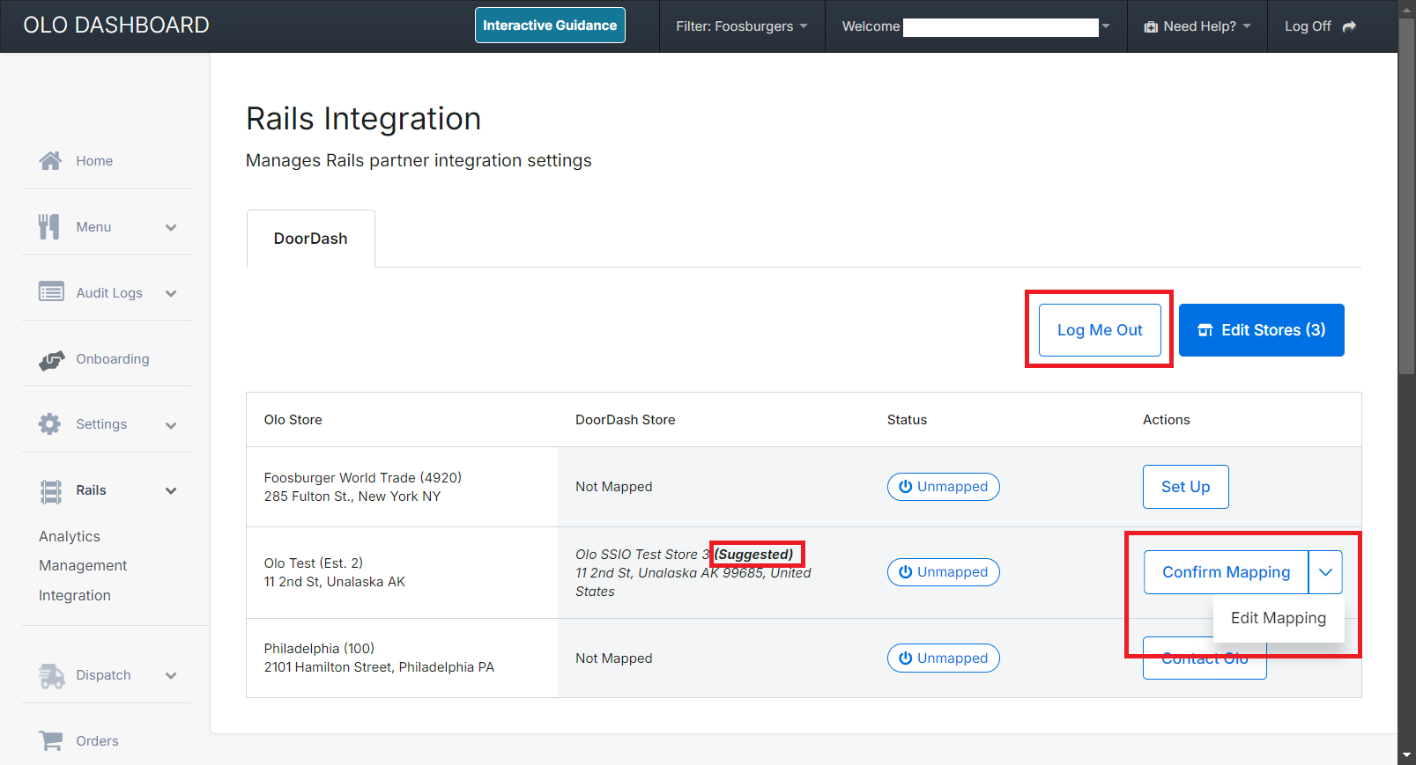Click the Orders sidebar link
Screen dimensions: 1416x765
click(97, 741)
